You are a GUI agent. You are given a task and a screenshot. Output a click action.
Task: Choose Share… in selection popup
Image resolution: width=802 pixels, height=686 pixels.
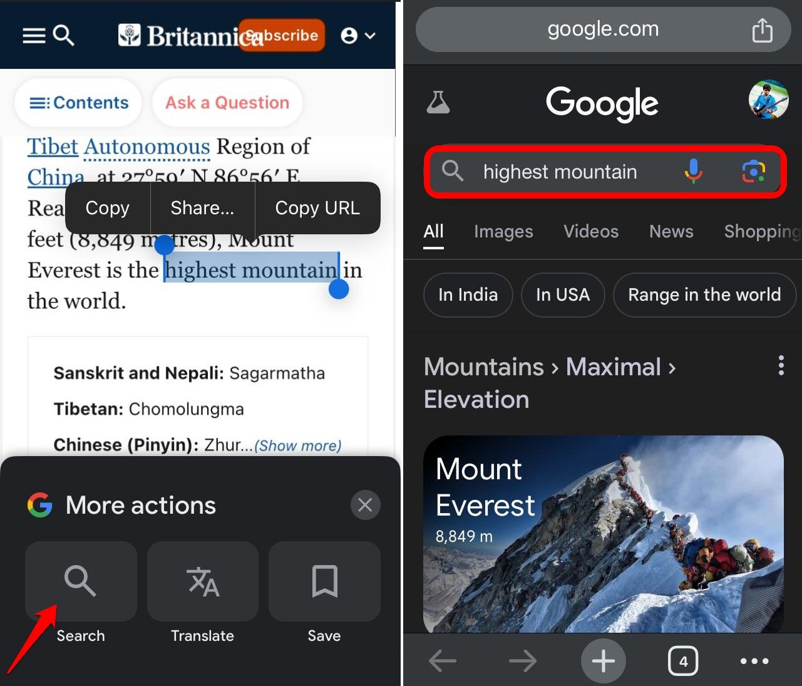point(202,208)
